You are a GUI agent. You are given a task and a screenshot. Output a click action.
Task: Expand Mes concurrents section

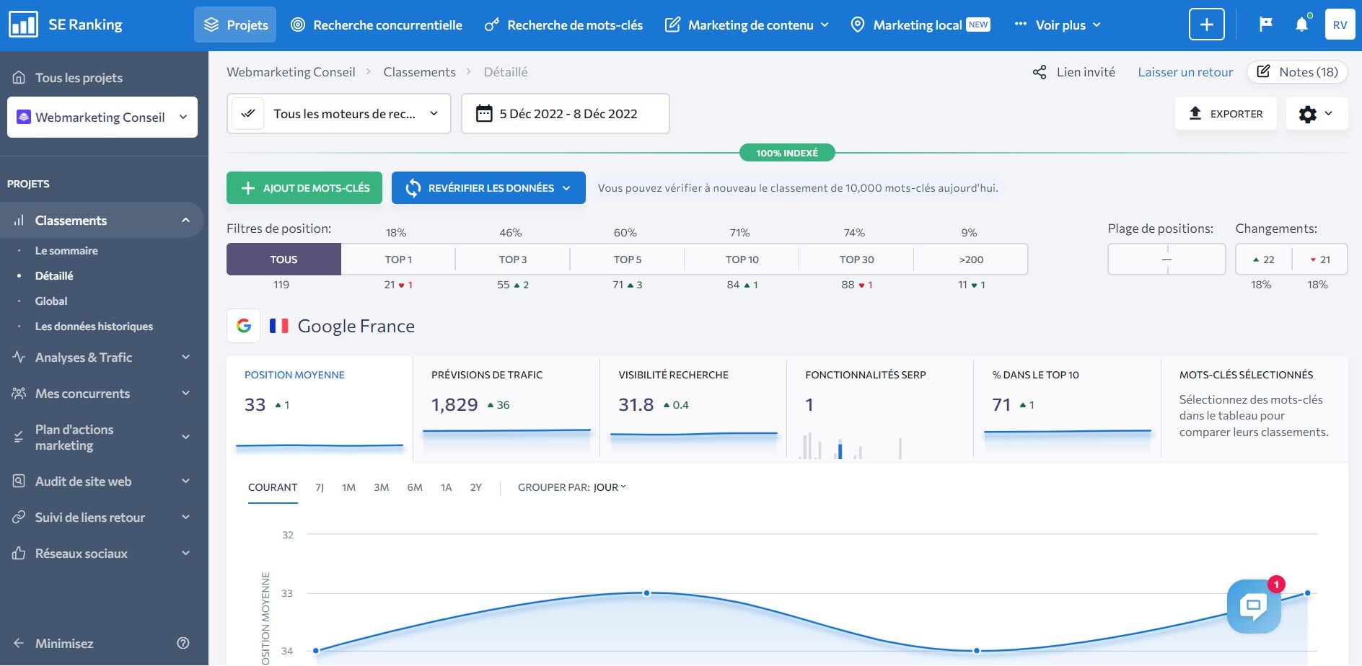click(x=185, y=393)
